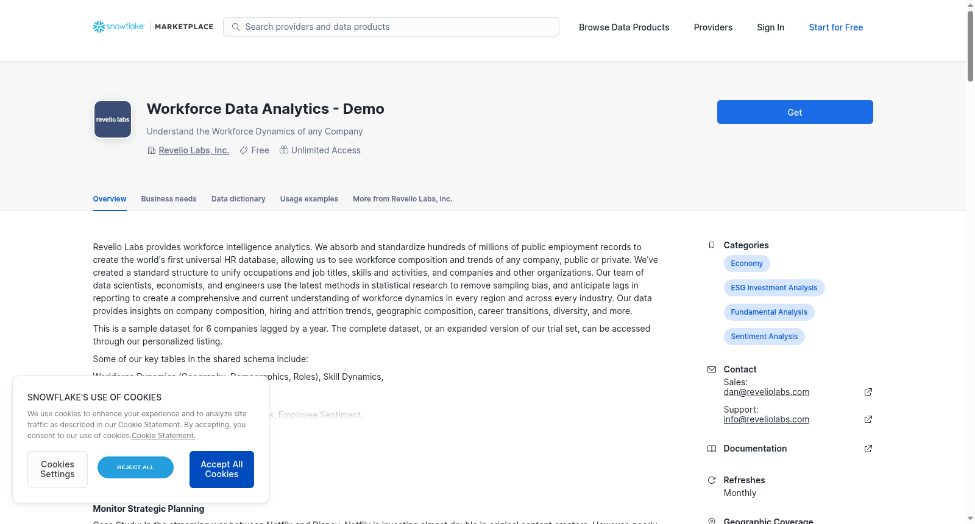The image size is (975, 524).
Task: Click the Revelio Labs provider logo
Action: pos(113,119)
